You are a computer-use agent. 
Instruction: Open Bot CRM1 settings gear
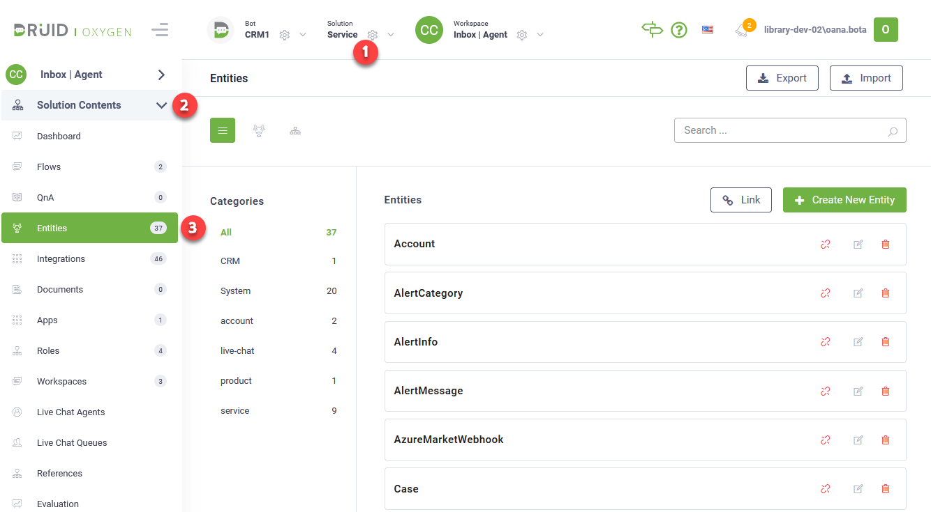click(x=284, y=35)
